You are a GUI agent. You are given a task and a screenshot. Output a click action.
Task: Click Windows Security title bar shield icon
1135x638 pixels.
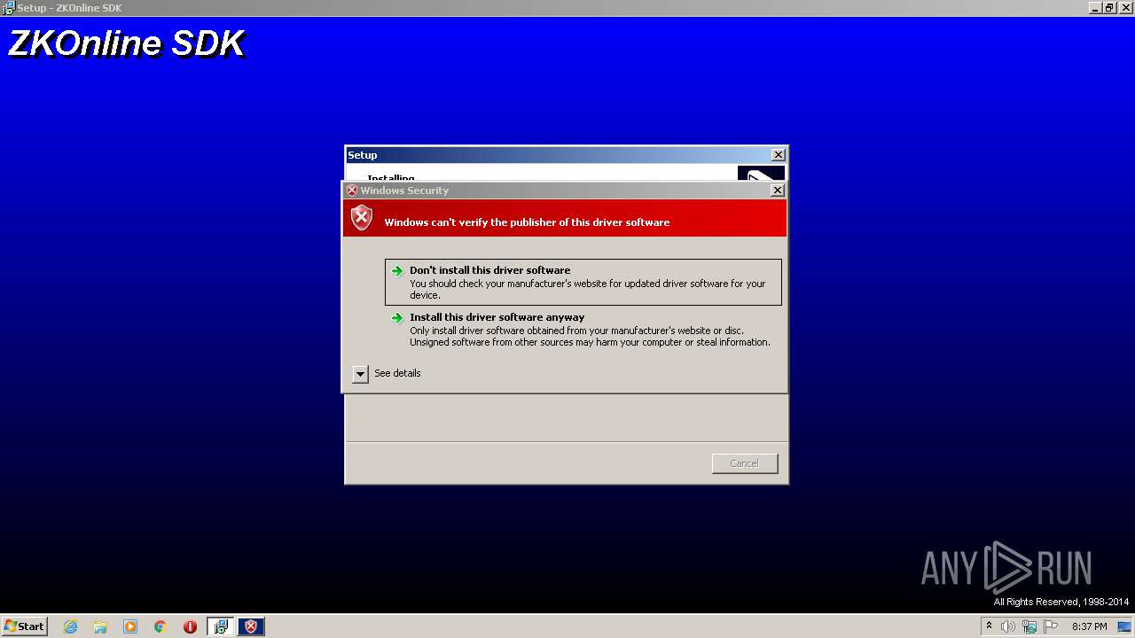[x=352, y=191]
